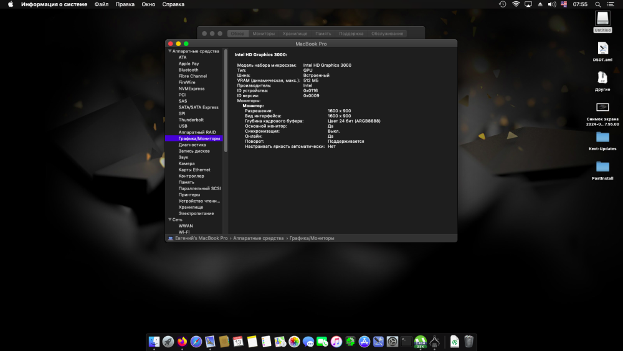Open the Снимок экрана file on desktop

click(x=602, y=114)
